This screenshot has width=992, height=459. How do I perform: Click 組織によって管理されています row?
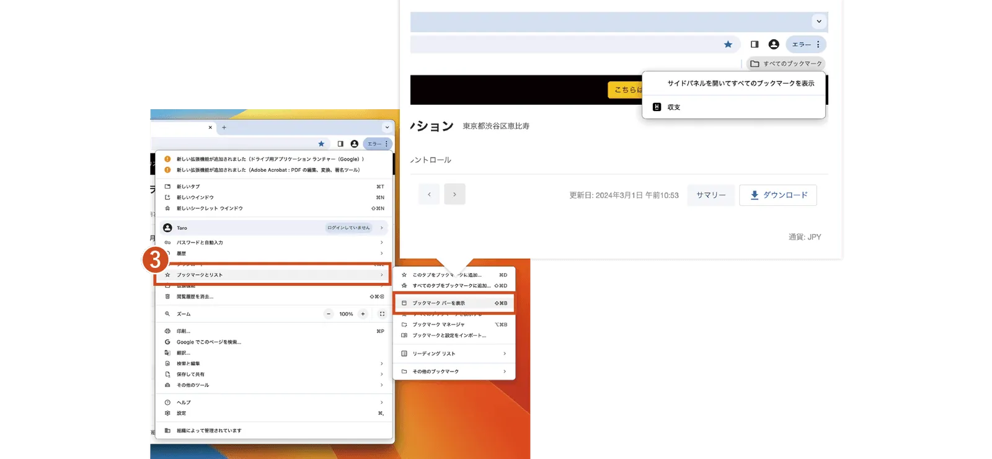pyautogui.click(x=274, y=430)
